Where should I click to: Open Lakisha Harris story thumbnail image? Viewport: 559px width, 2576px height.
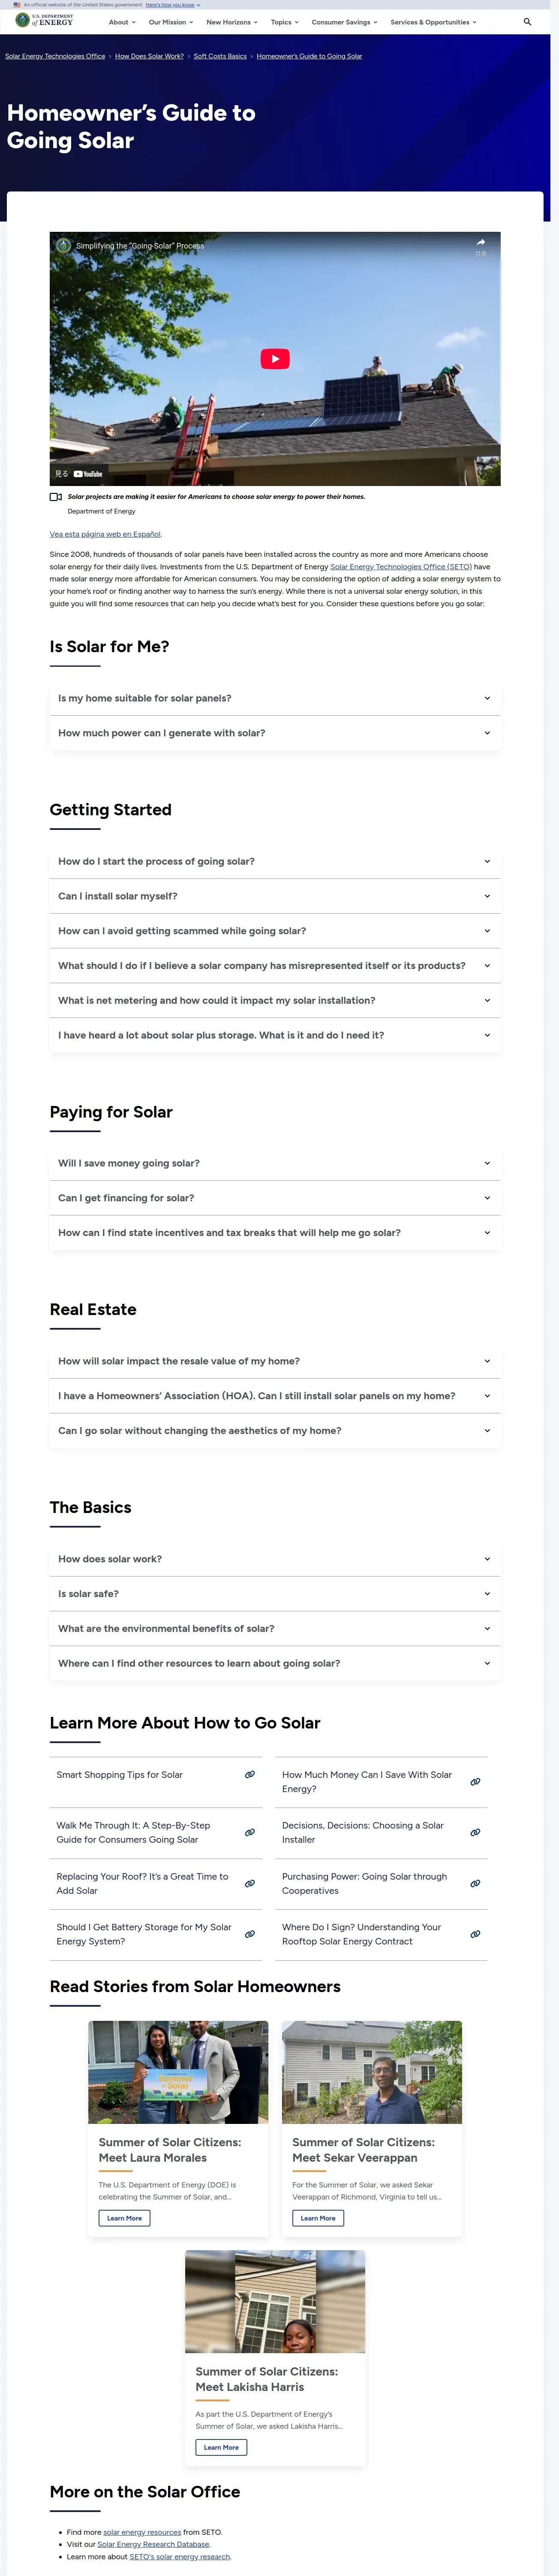coord(274,2301)
